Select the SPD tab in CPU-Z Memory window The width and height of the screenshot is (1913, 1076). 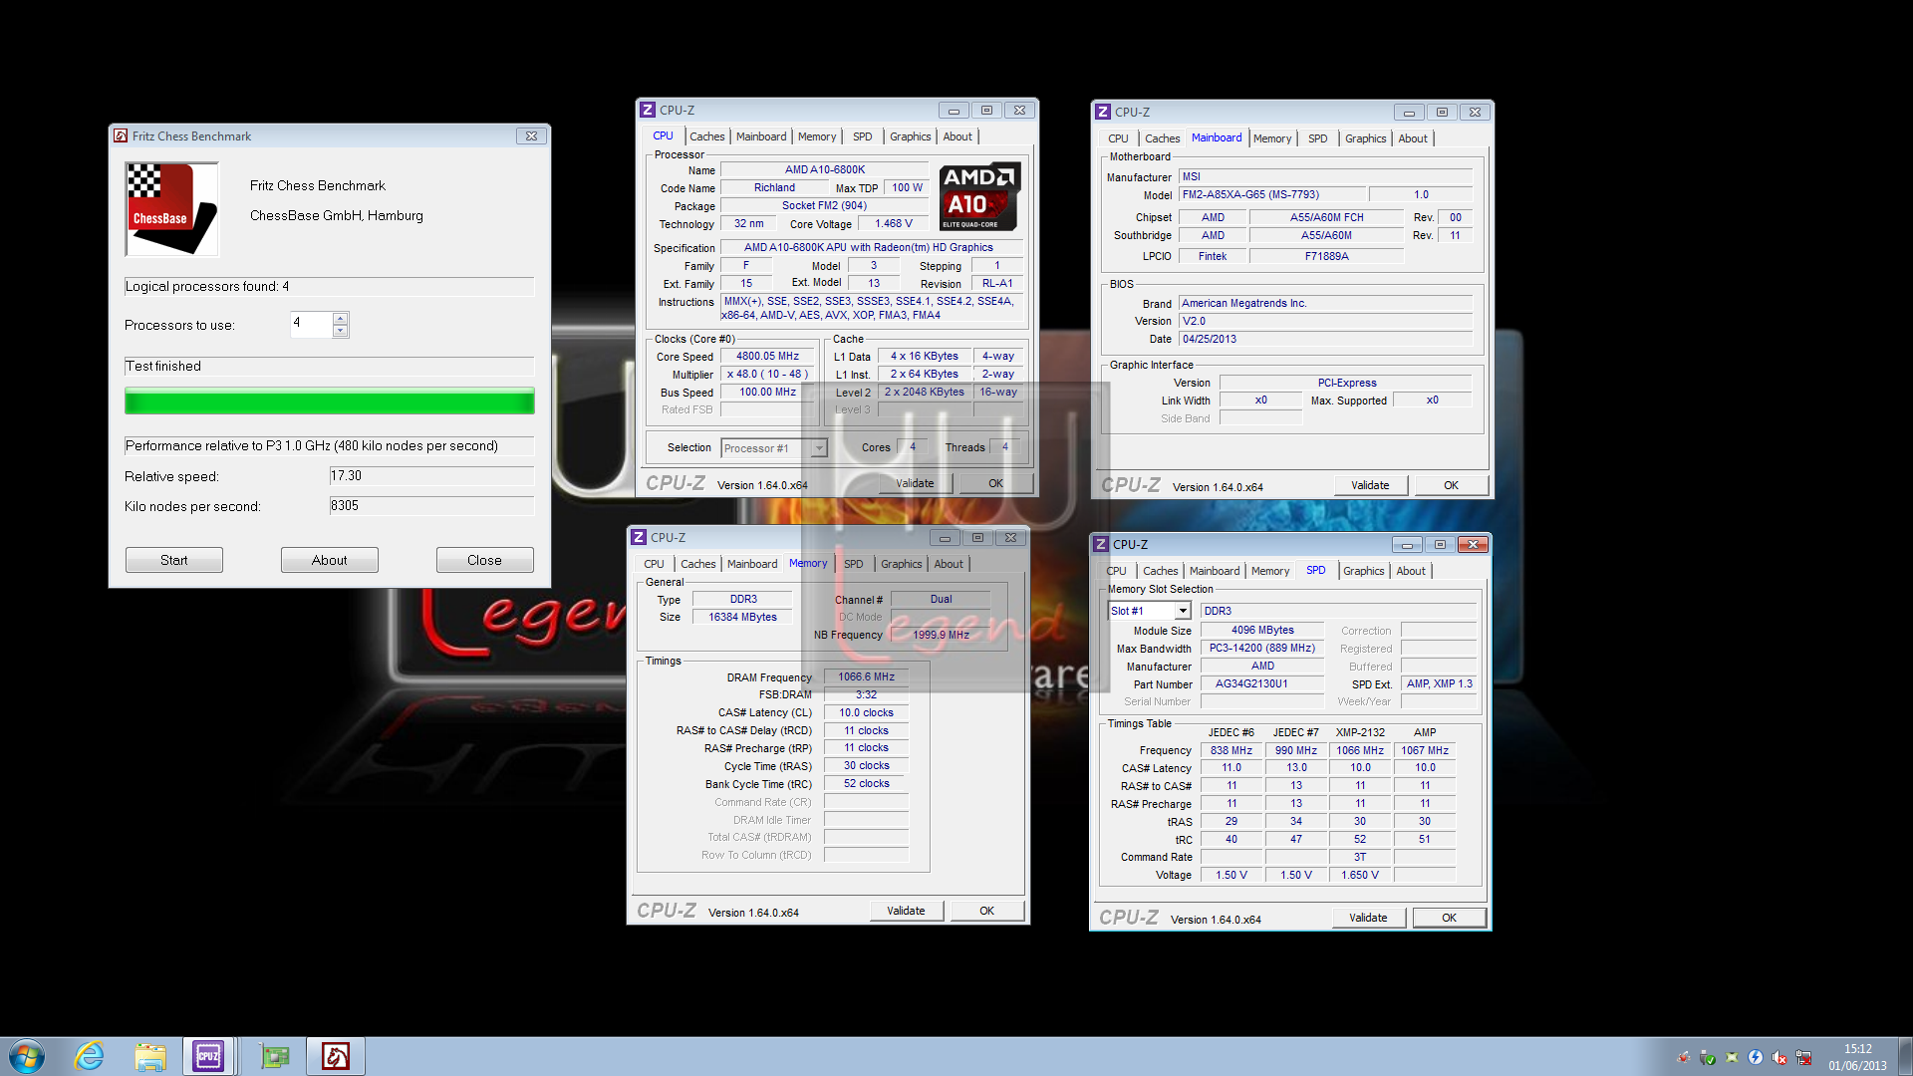coord(854,564)
